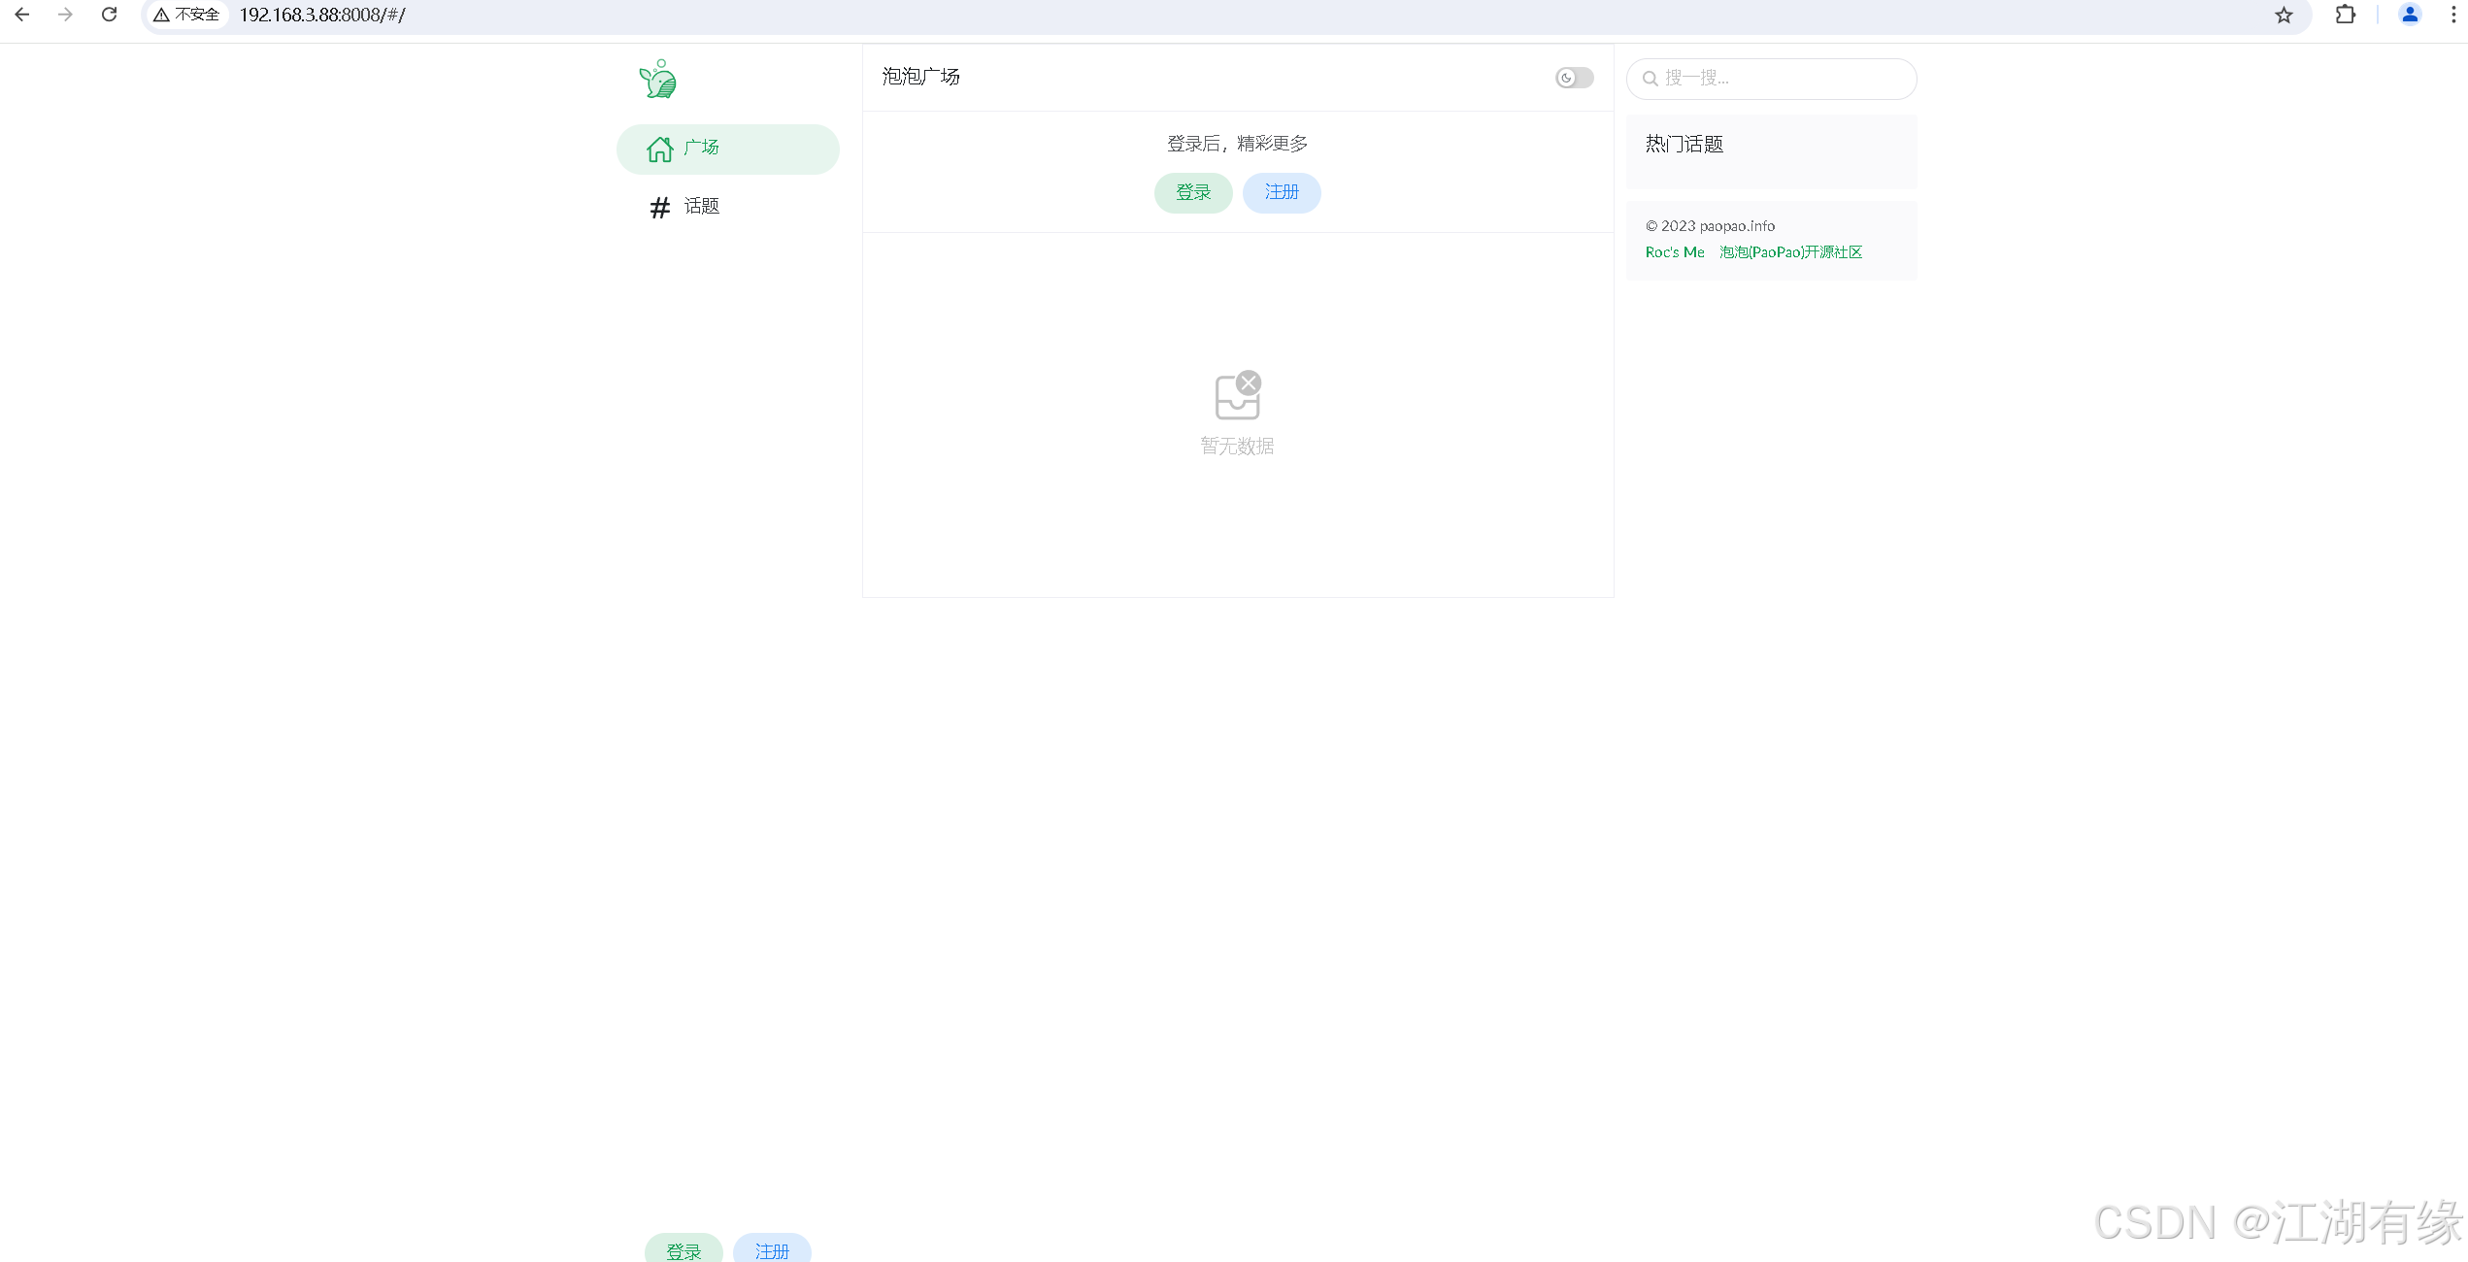Click the browser profile avatar icon
This screenshot has width=2468, height=1262.
tap(2410, 15)
